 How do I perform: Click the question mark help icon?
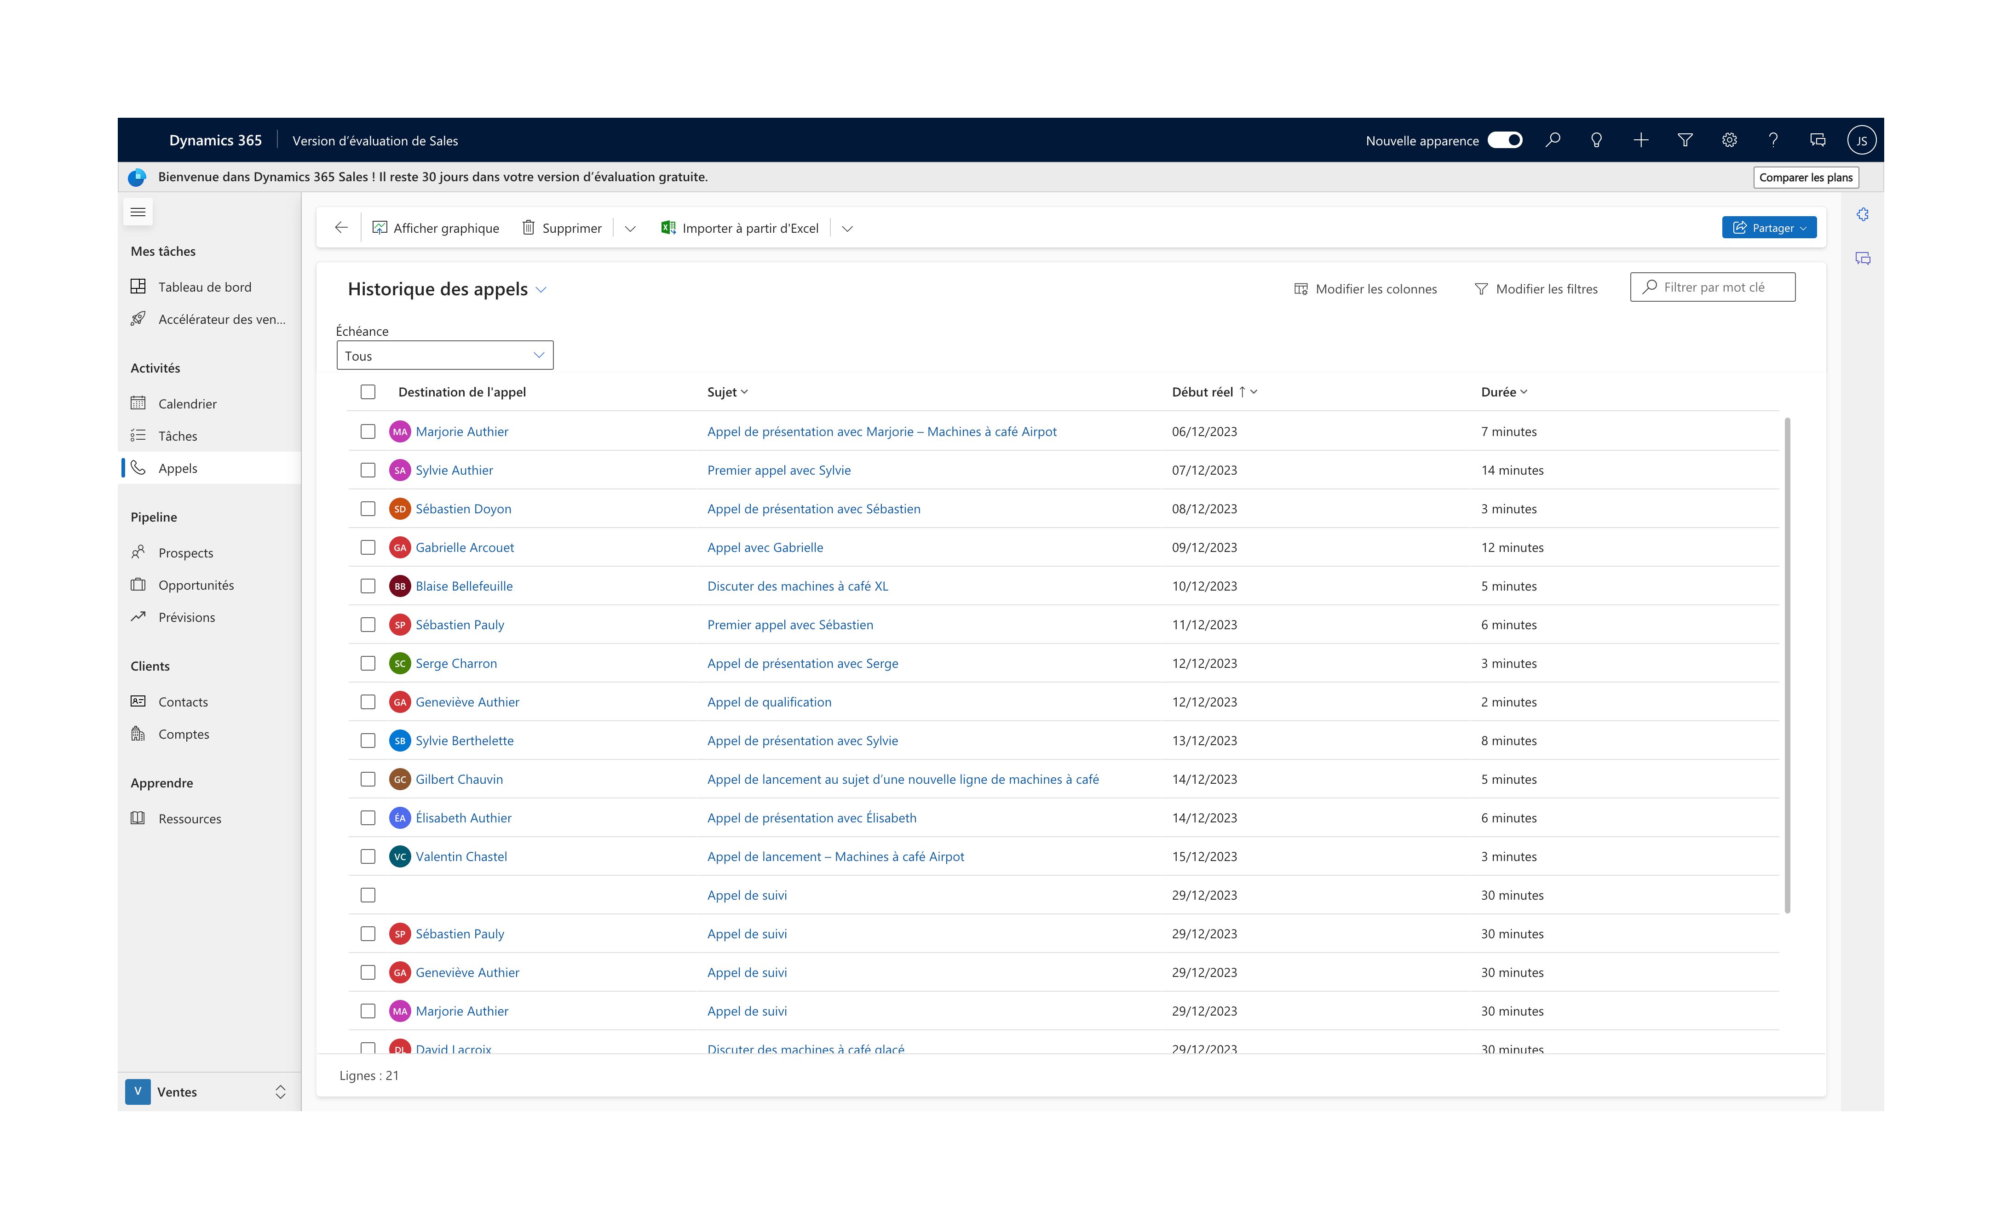[1773, 140]
